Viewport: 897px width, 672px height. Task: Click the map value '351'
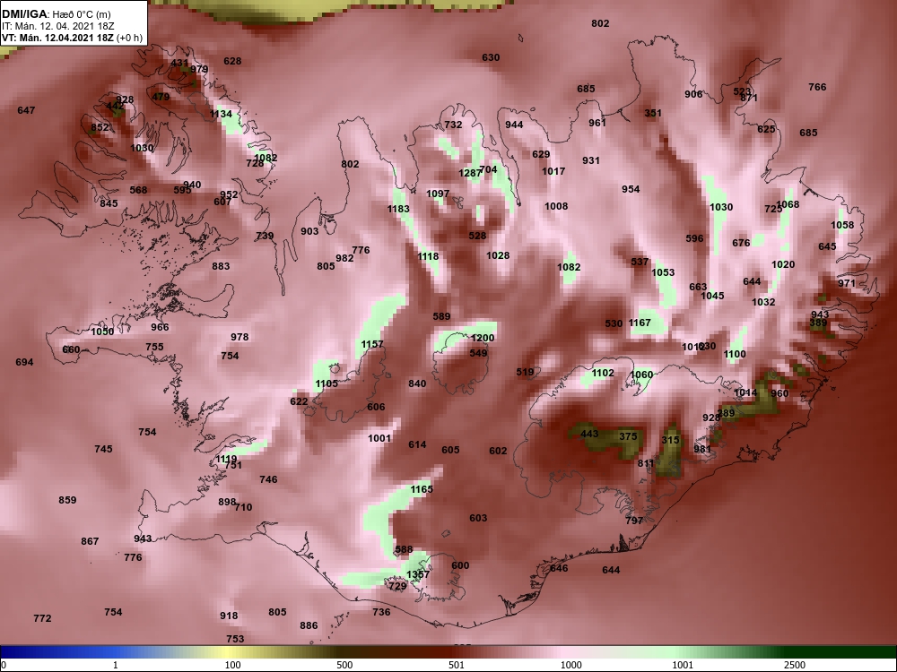[653, 113]
